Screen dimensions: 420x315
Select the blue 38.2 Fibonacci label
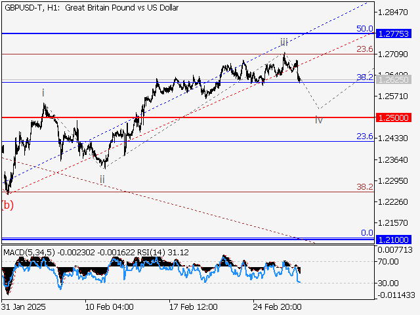coord(365,77)
